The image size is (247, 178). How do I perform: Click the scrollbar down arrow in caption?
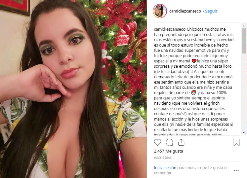tap(244, 132)
